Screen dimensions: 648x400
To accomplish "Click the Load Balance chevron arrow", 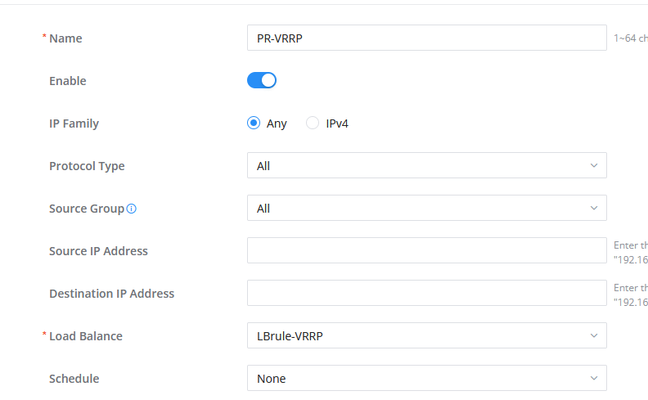I will click(x=594, y=336).
